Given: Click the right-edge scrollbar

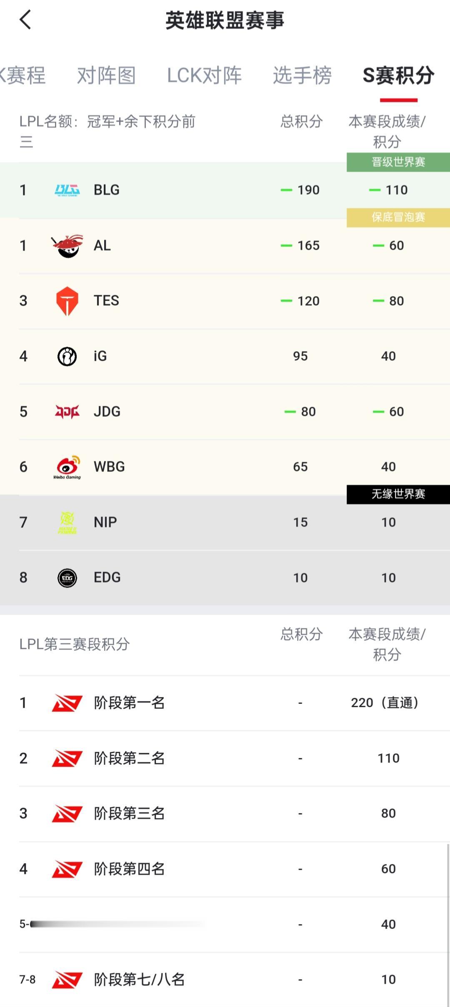Looking at the screenshot, I should click(448, 925).
